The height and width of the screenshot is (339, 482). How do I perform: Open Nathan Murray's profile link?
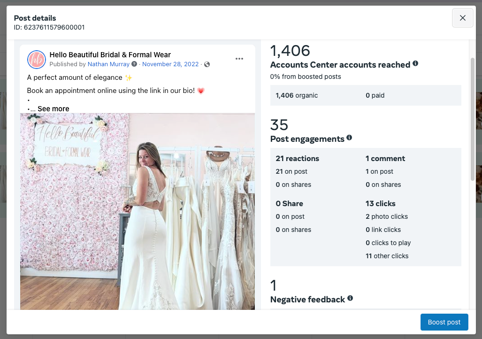click(108, 64)
